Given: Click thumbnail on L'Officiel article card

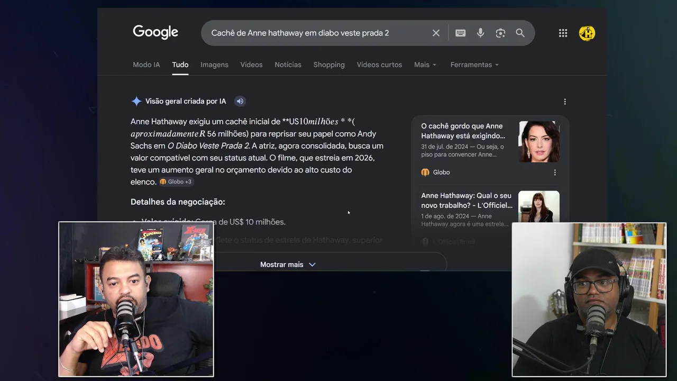Looking at the screenshot, I should [539, 206].
